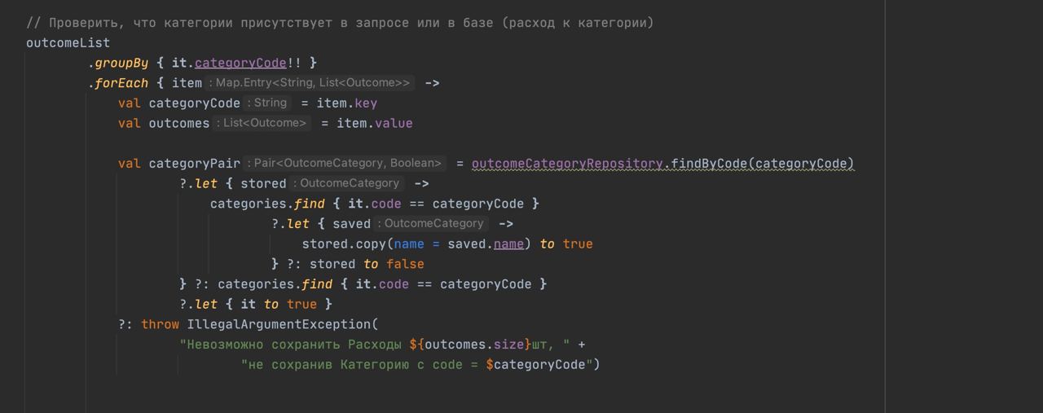
Task: Click the Map.Entry<String, List<Outcome>> type hint
Action: 310,82
